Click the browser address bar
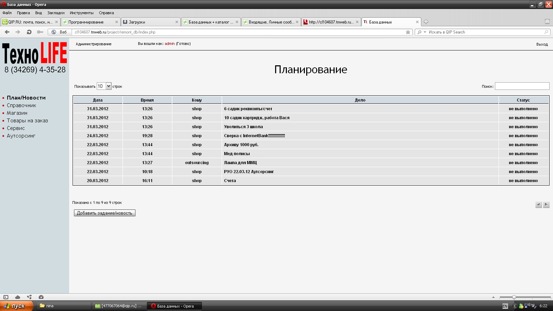 coord(238,32)
